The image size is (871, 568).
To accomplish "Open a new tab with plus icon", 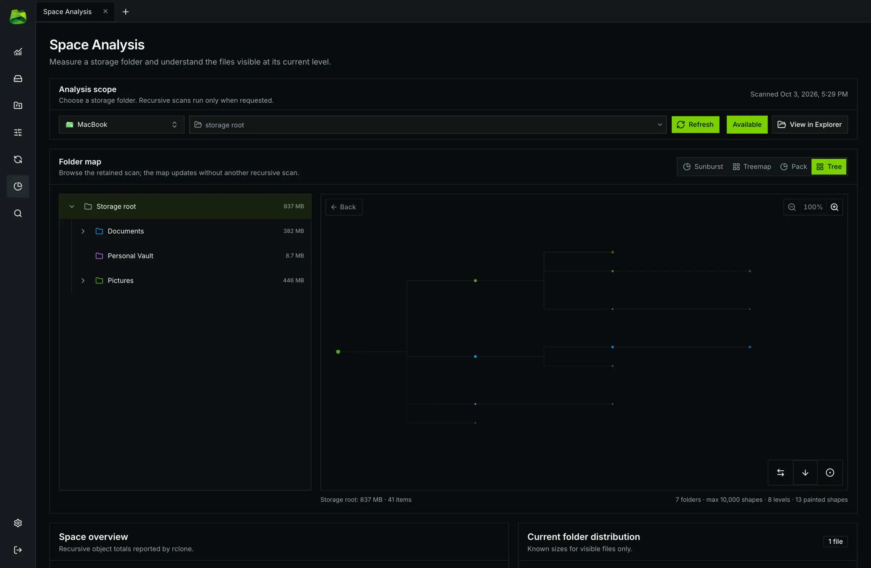I will 126,12.
